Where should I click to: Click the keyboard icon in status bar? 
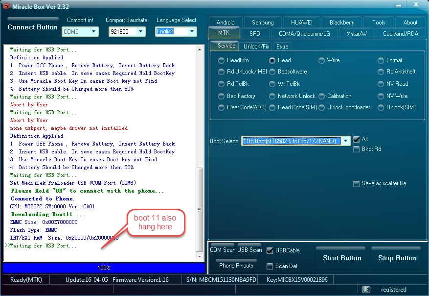[366, 290]
